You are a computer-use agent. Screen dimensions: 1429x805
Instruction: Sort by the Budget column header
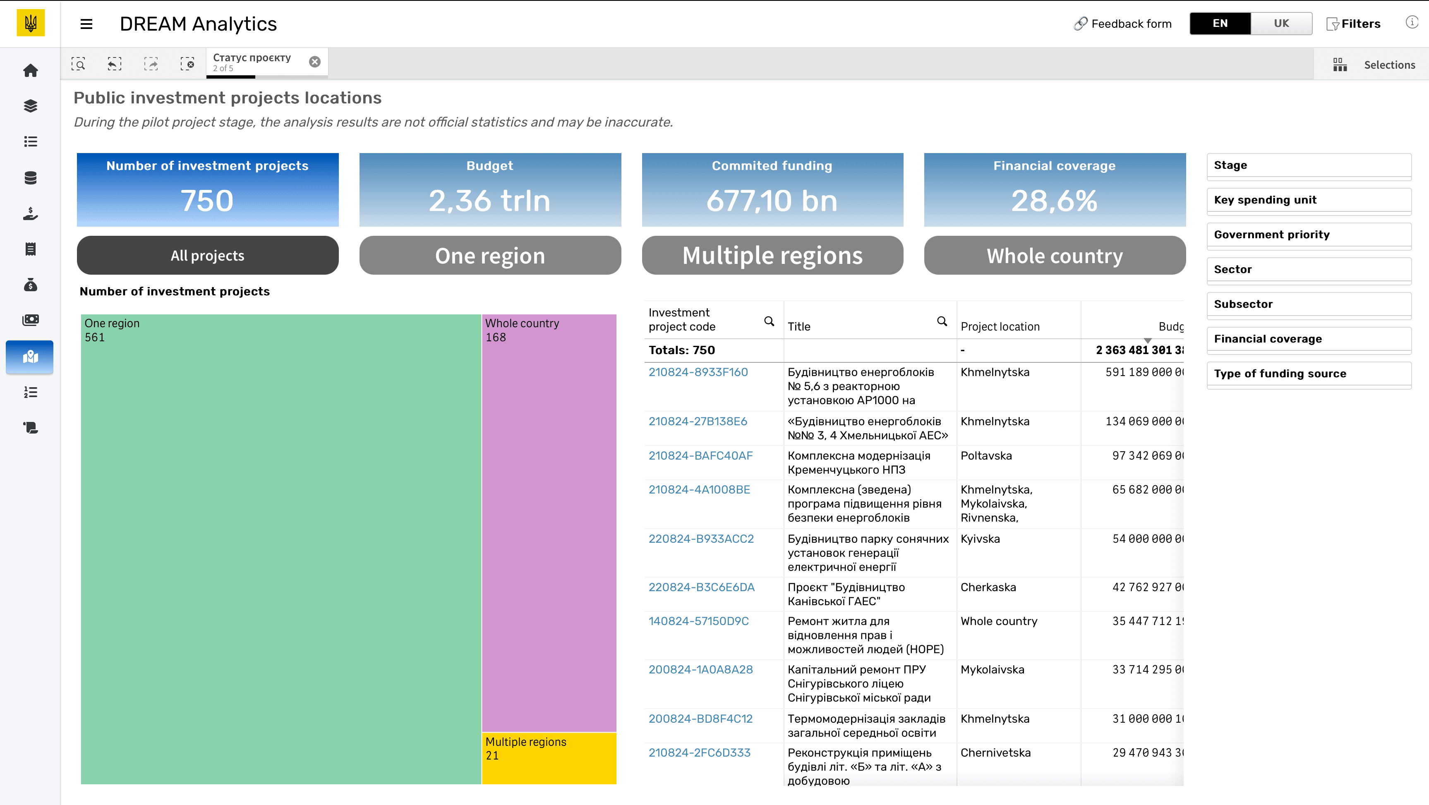pos(1170,327)
